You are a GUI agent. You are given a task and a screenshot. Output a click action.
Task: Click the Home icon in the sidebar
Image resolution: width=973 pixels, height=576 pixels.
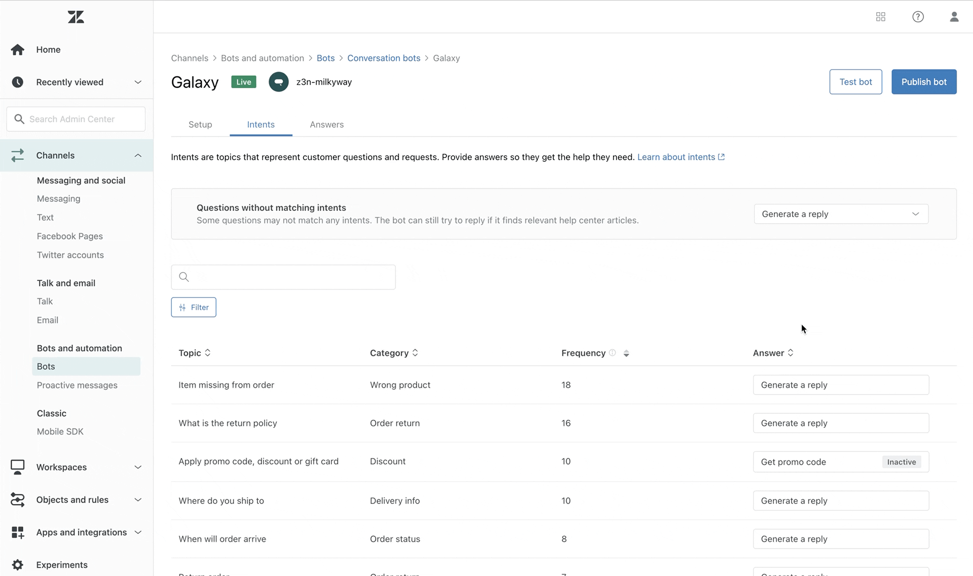[x=18, y=49]
